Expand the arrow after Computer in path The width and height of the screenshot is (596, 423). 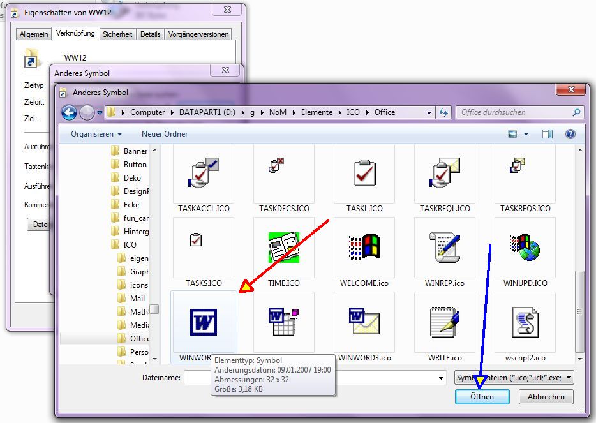click(172, 112)
